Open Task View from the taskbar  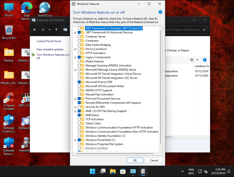tap(103, 171)
